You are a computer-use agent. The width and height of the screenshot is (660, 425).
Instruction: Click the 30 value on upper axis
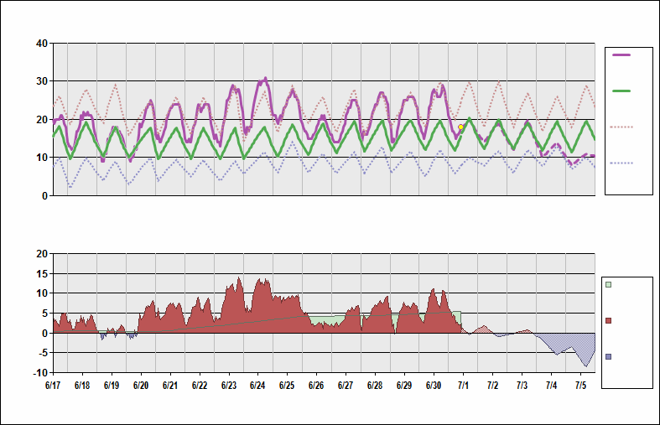(x=41, y=81)
